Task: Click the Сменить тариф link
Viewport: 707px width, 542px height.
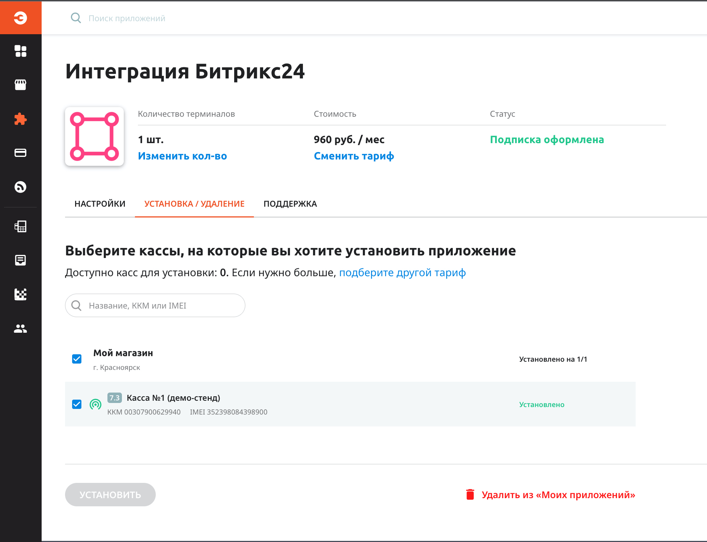Action: click(x=353, y=156)
